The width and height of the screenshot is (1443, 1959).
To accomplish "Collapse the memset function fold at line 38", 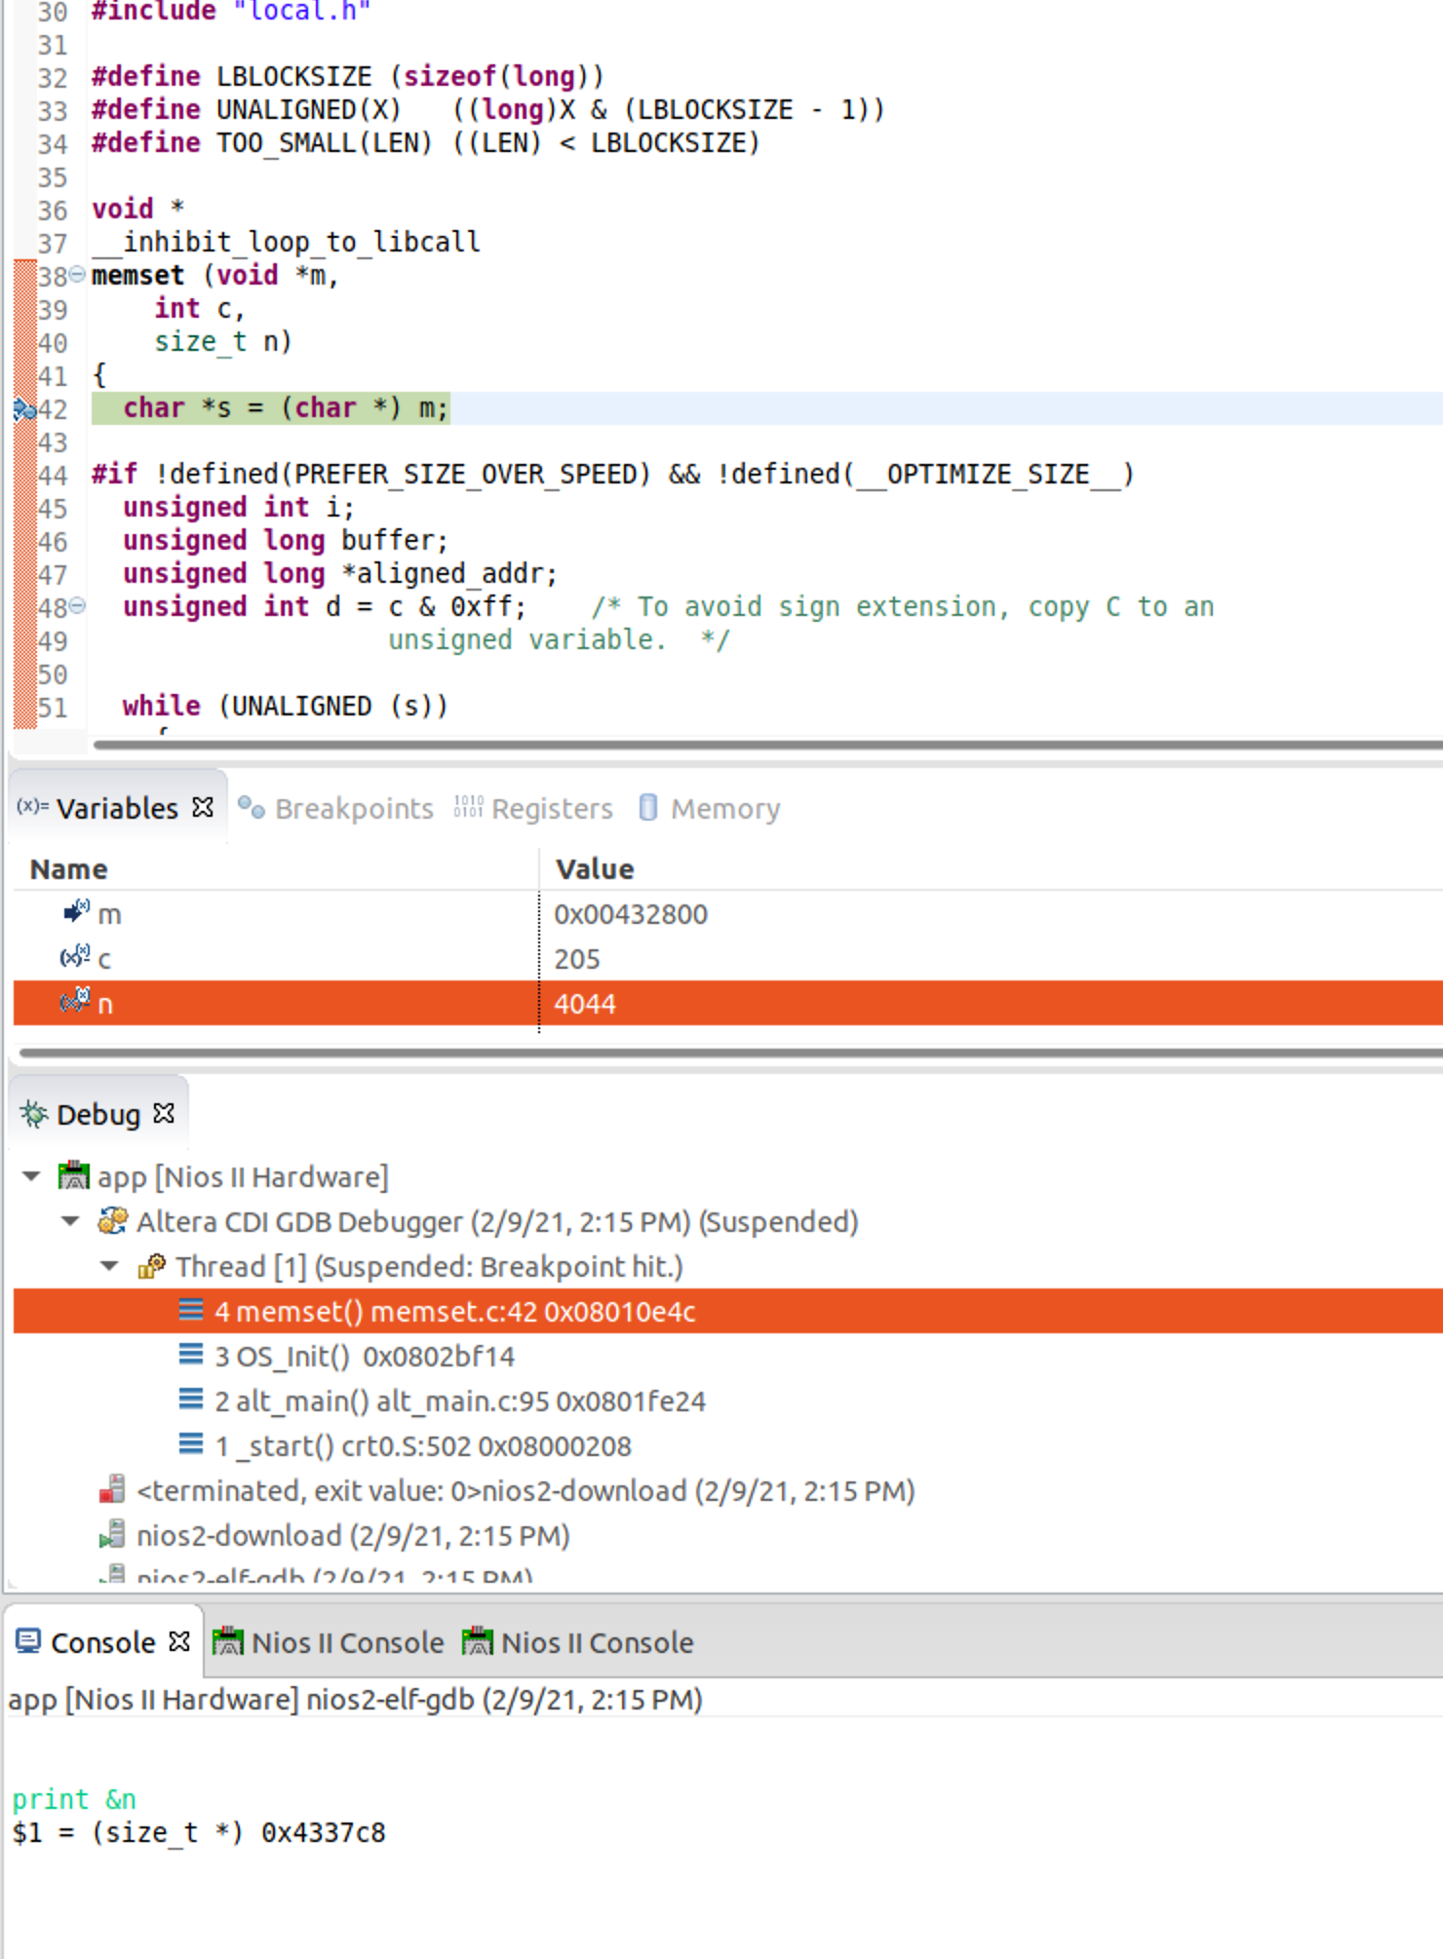I will (x=77, y=275).
